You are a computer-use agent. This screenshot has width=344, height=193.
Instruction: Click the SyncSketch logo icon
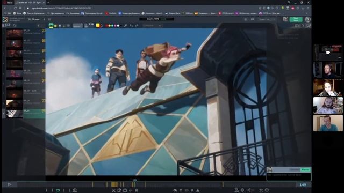coord(5,19)
